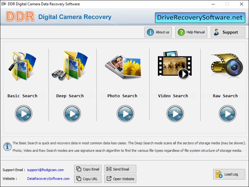Open the About us dialog
The height and width of the screenshot is (187, 249).
158,32
